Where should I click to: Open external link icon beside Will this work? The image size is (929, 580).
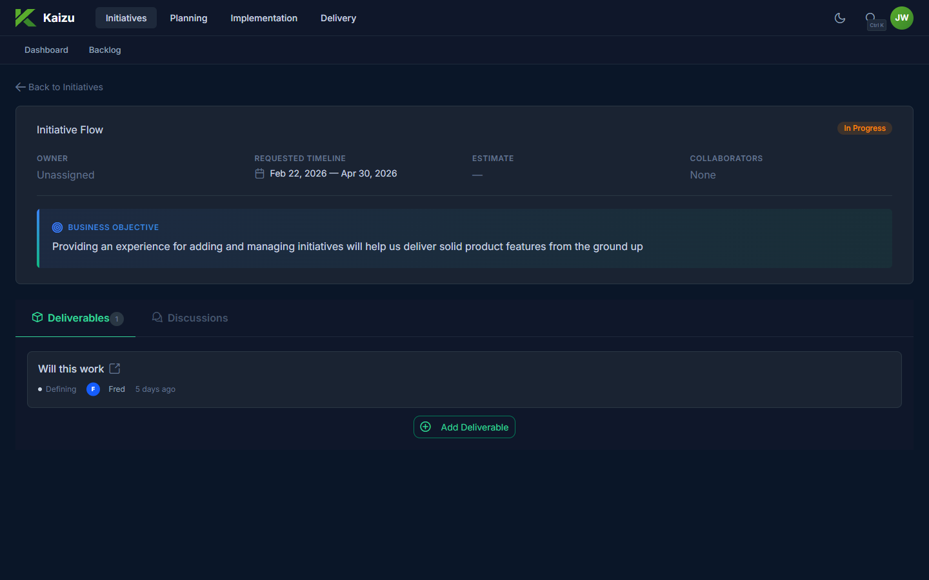[x=115, y=369]
